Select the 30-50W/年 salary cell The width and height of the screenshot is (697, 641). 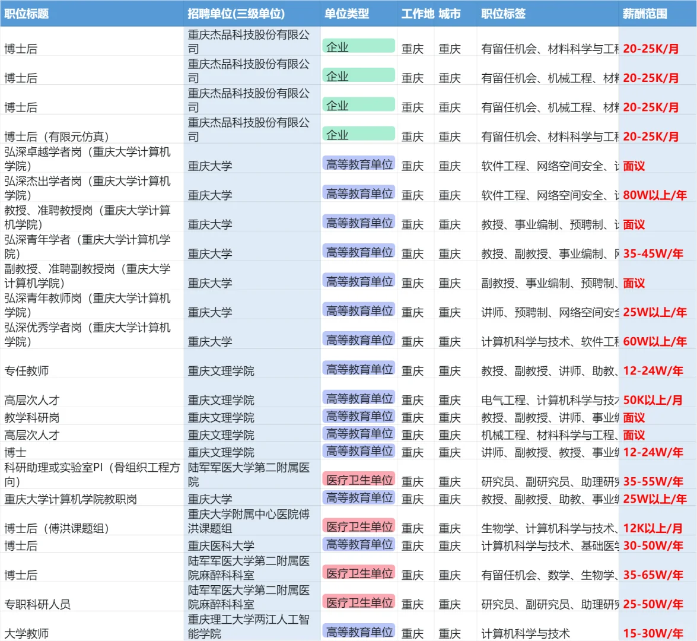coord(657,544)
